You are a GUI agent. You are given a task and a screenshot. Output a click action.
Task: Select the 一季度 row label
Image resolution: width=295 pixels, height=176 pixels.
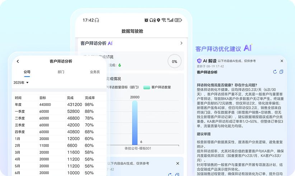[x=20, y=111]
